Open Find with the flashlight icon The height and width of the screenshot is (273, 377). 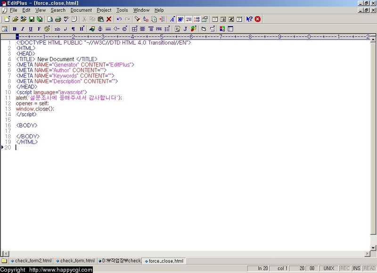(x=138, y=19)
